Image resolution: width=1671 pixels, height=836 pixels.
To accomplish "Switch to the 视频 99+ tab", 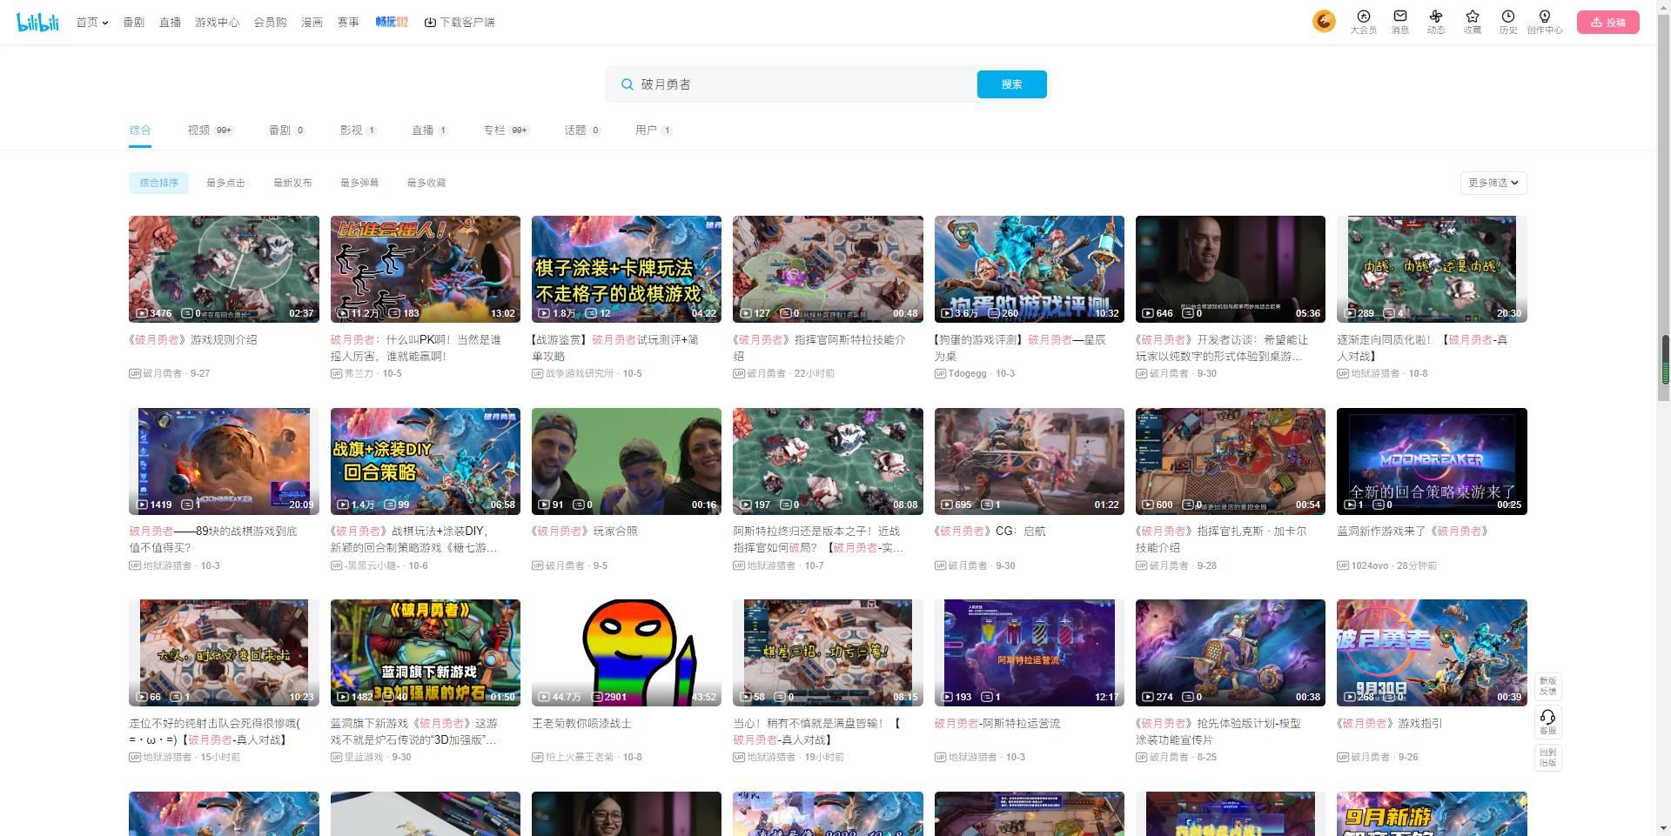I will click(x=211, y=130).
